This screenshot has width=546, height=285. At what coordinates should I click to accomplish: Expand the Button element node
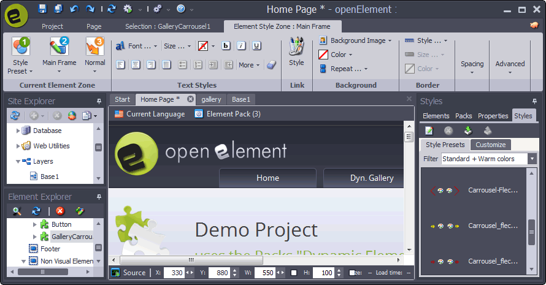35,225
